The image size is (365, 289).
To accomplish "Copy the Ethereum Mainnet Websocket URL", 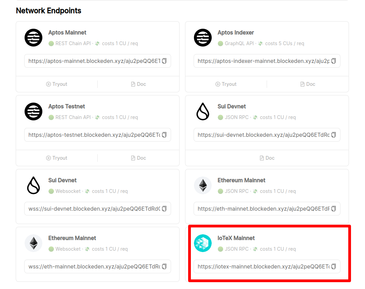I will [x=164, y=266].
